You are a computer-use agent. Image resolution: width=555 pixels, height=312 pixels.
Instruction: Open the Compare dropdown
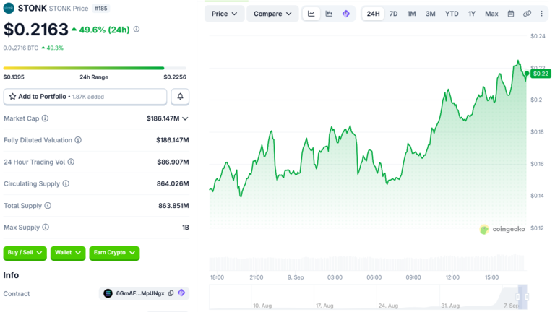click(x=272, y=14)
